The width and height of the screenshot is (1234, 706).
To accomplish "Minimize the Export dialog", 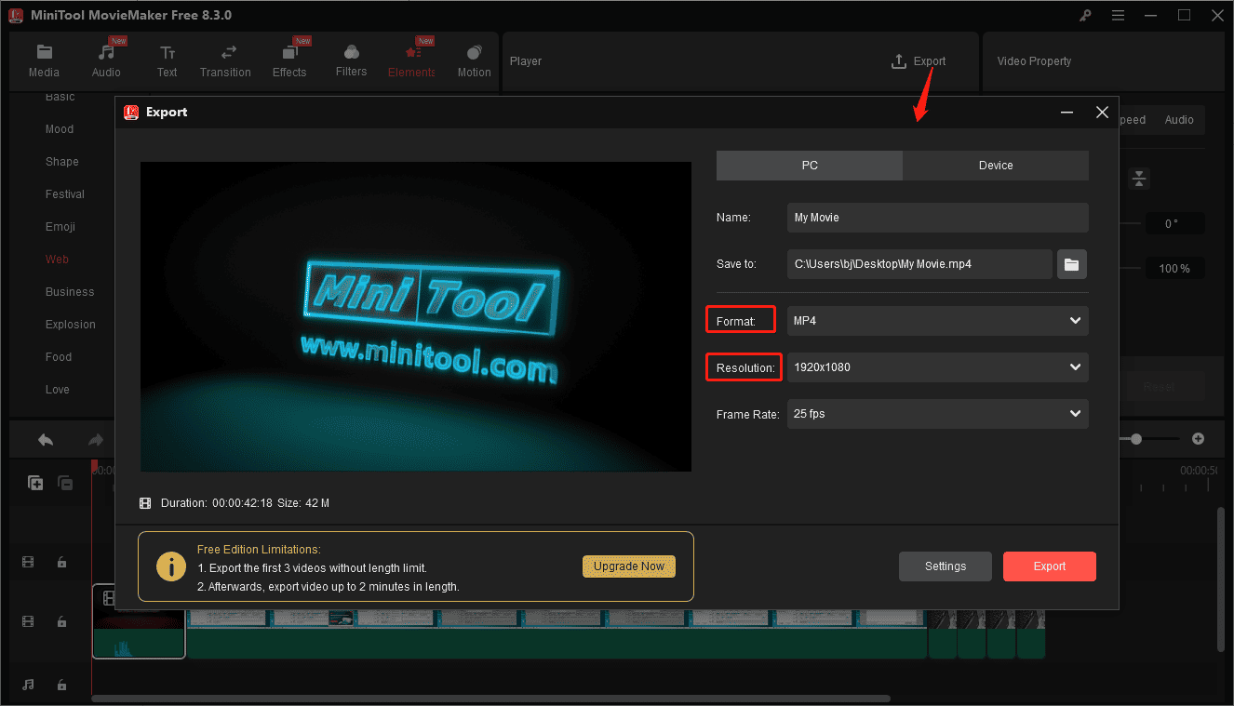I will 1066,113.
